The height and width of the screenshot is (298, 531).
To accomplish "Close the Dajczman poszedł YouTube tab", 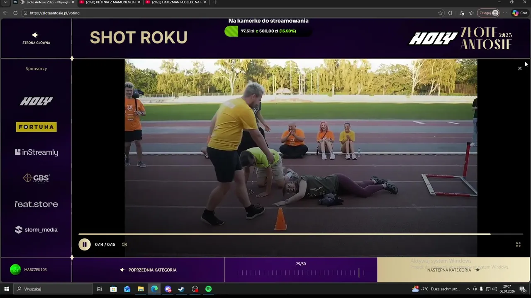I will click(205, 2).
